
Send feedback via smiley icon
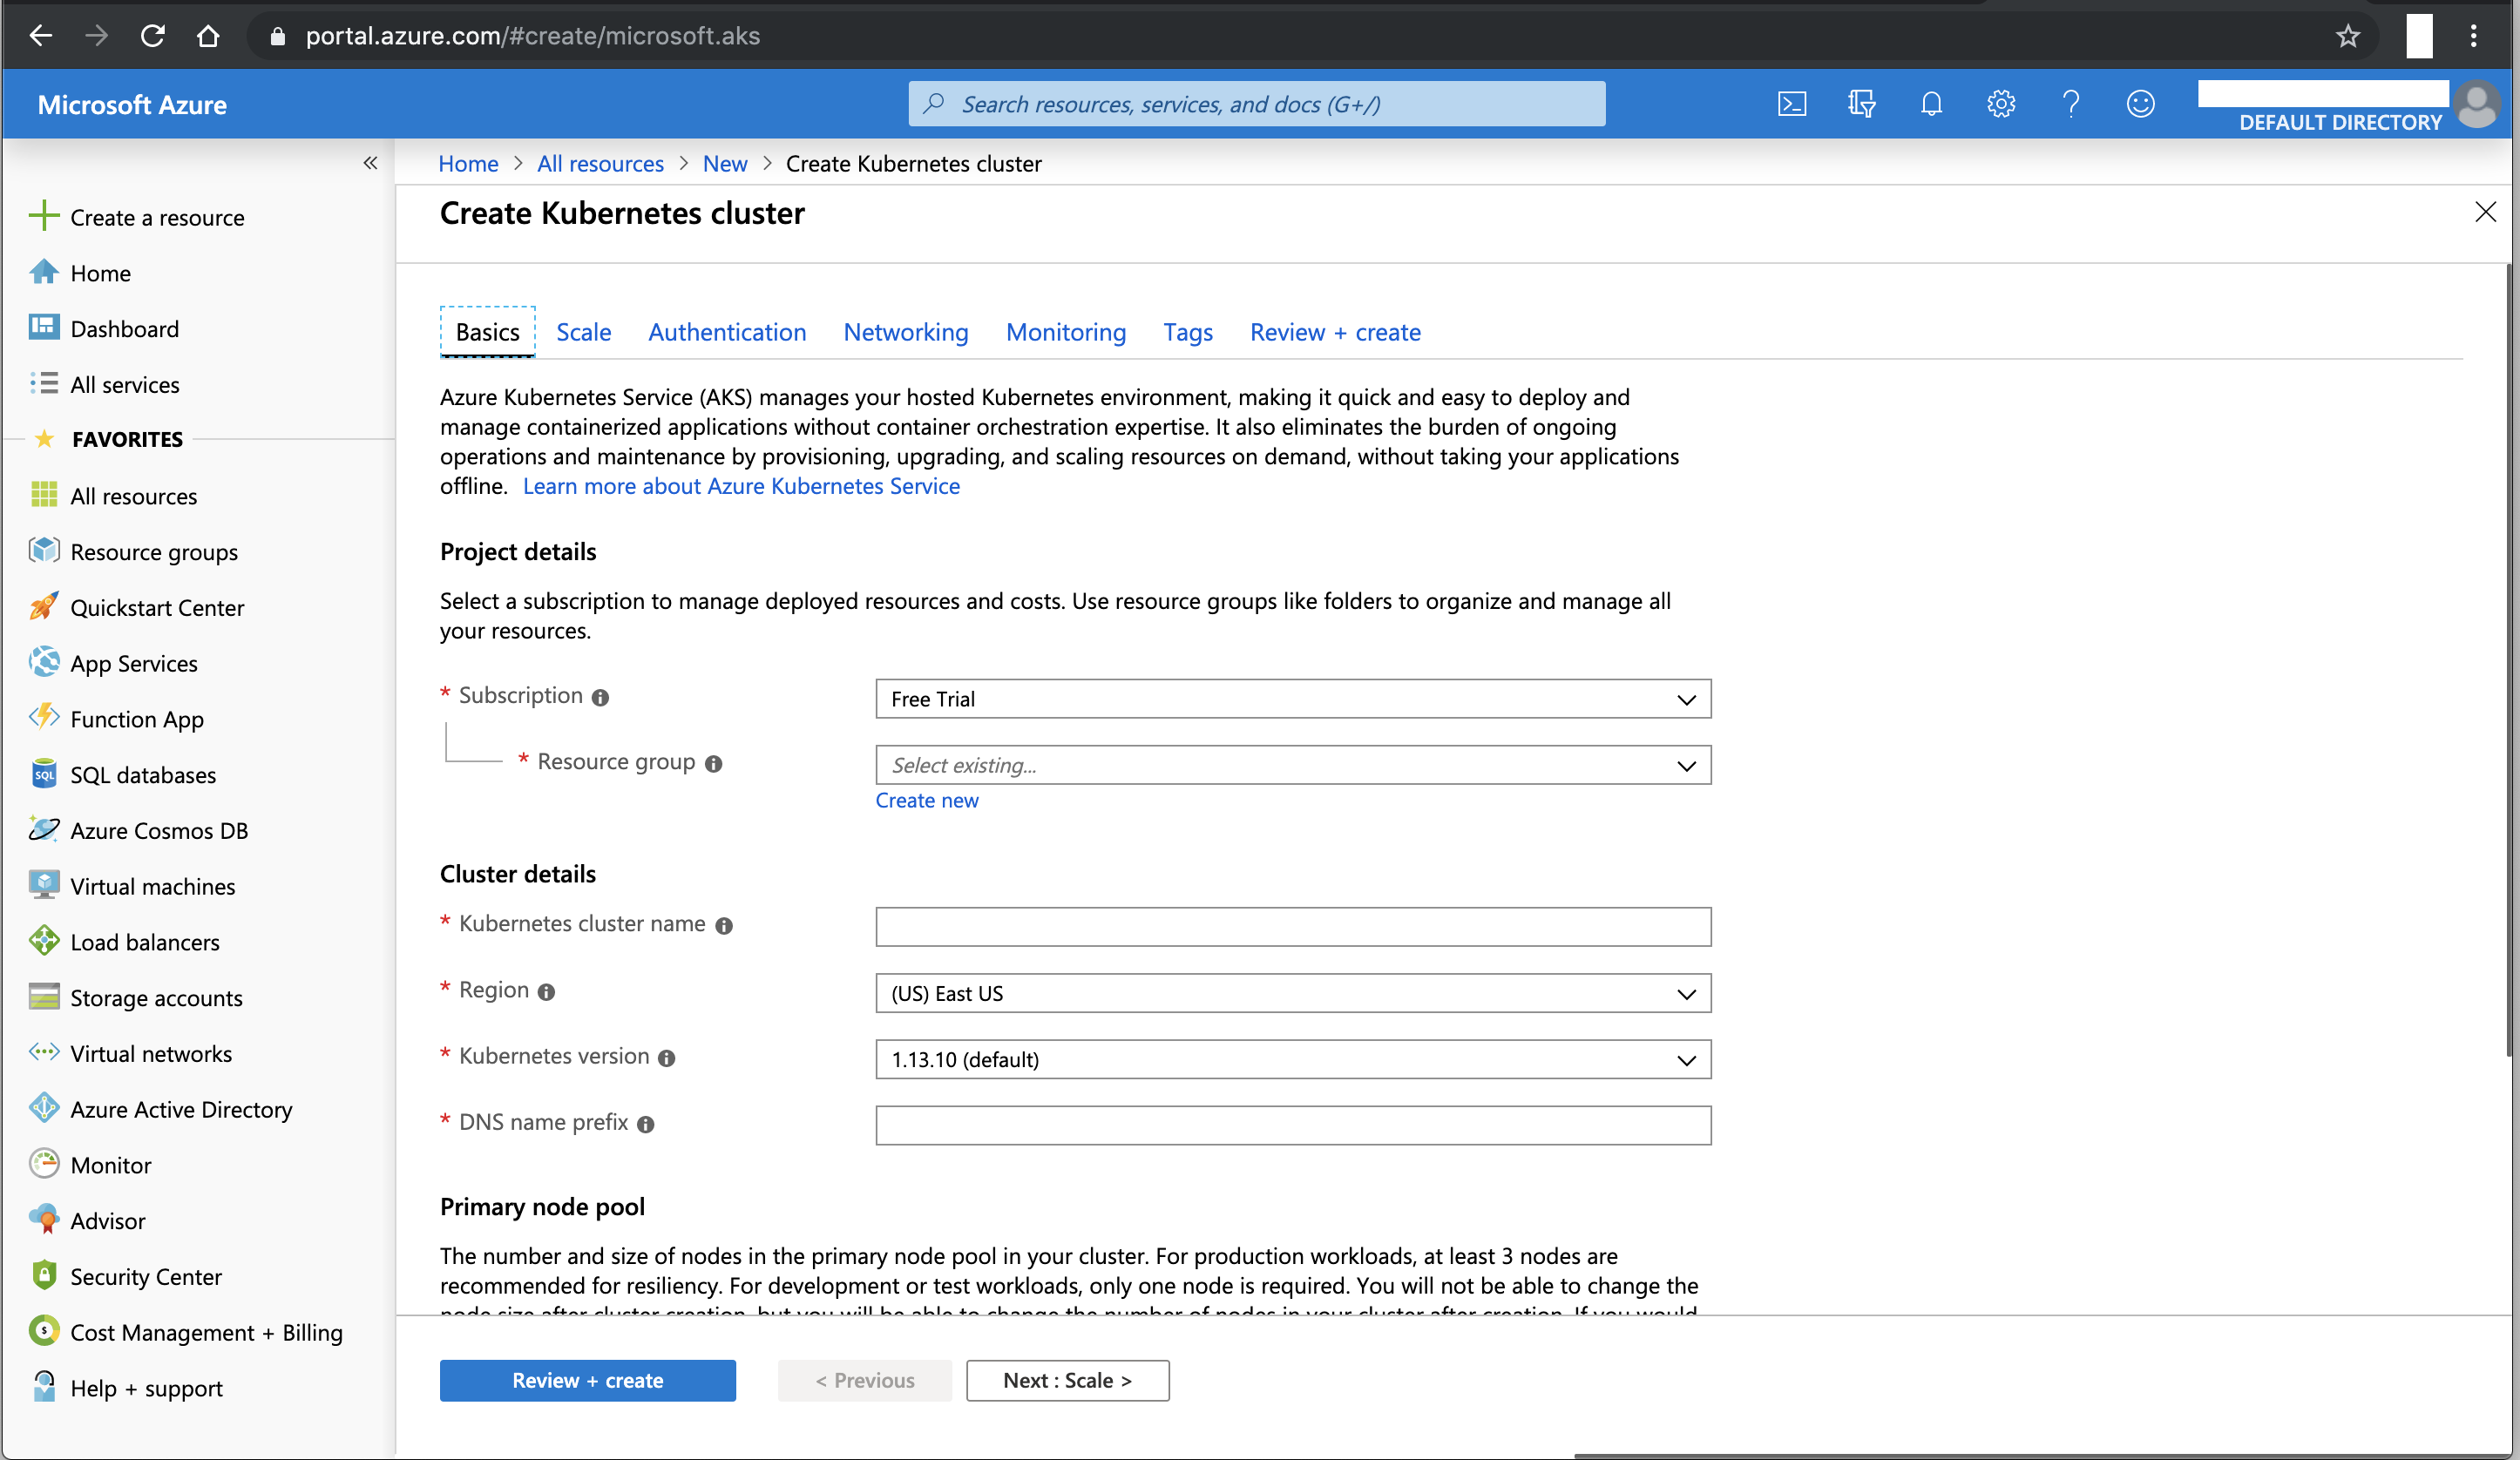(x=2140, y=103)
